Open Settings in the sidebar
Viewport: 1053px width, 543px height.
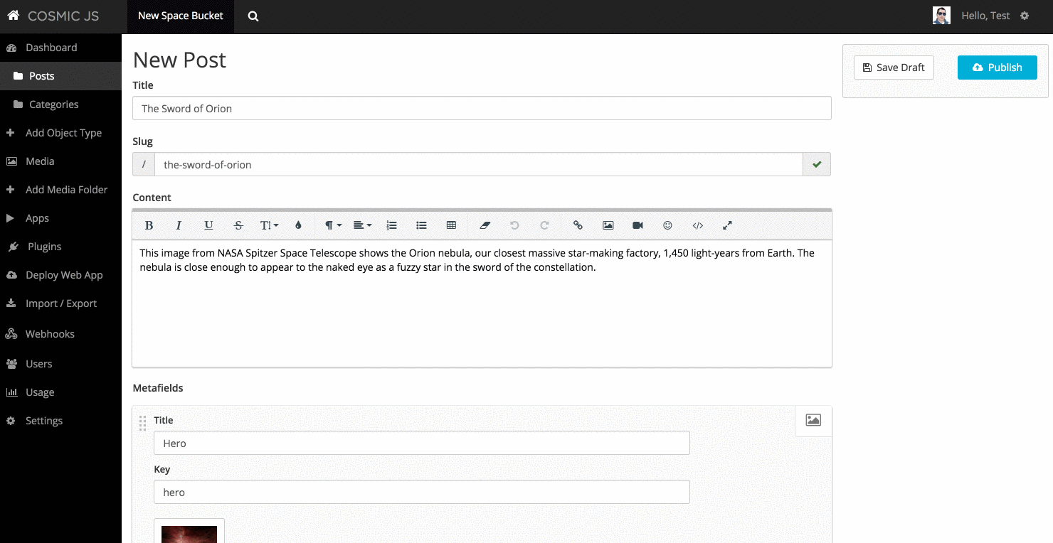tap(60, 421)
